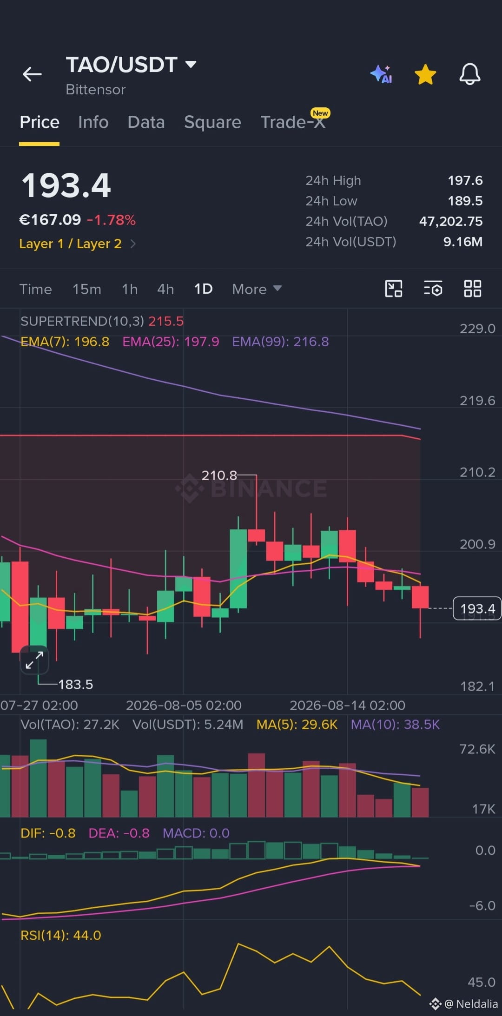Tap the 24h Vol(TAO) value 47,202.75
This screenshot has height=1016, width=502.
(x=451, y=221)
